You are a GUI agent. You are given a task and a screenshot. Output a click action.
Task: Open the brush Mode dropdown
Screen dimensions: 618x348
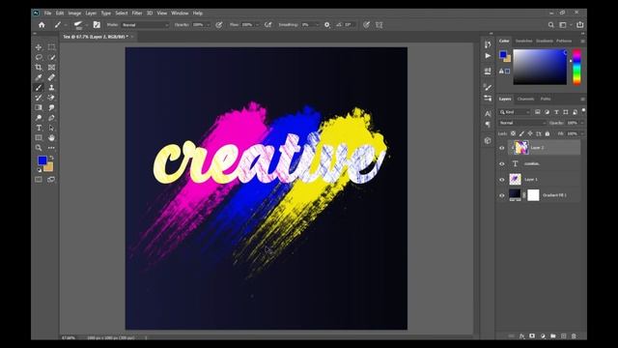point(145,25)
